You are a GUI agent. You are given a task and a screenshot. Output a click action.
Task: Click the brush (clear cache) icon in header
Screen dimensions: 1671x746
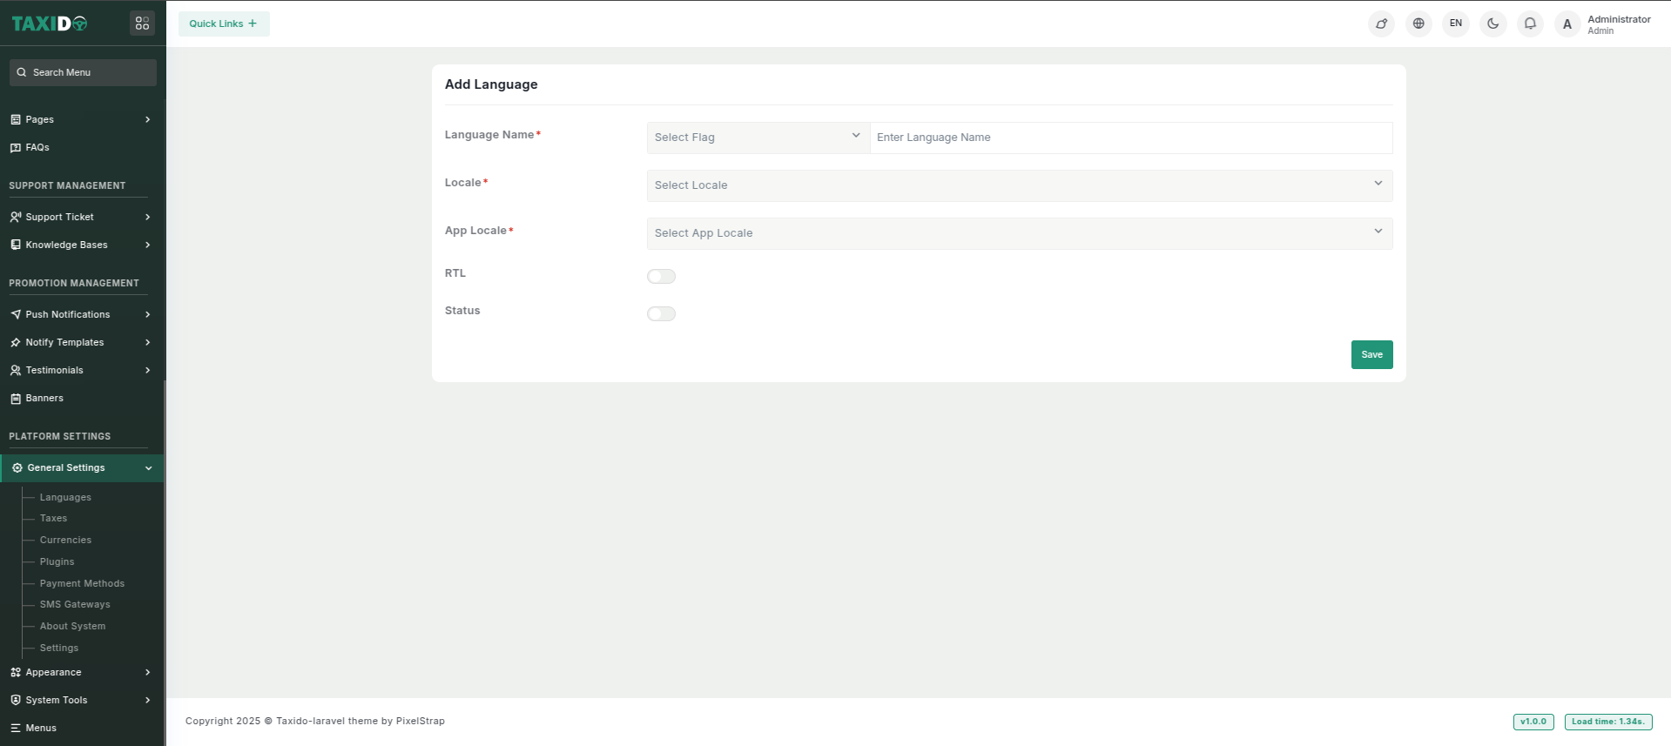[x=1381, y=24]
